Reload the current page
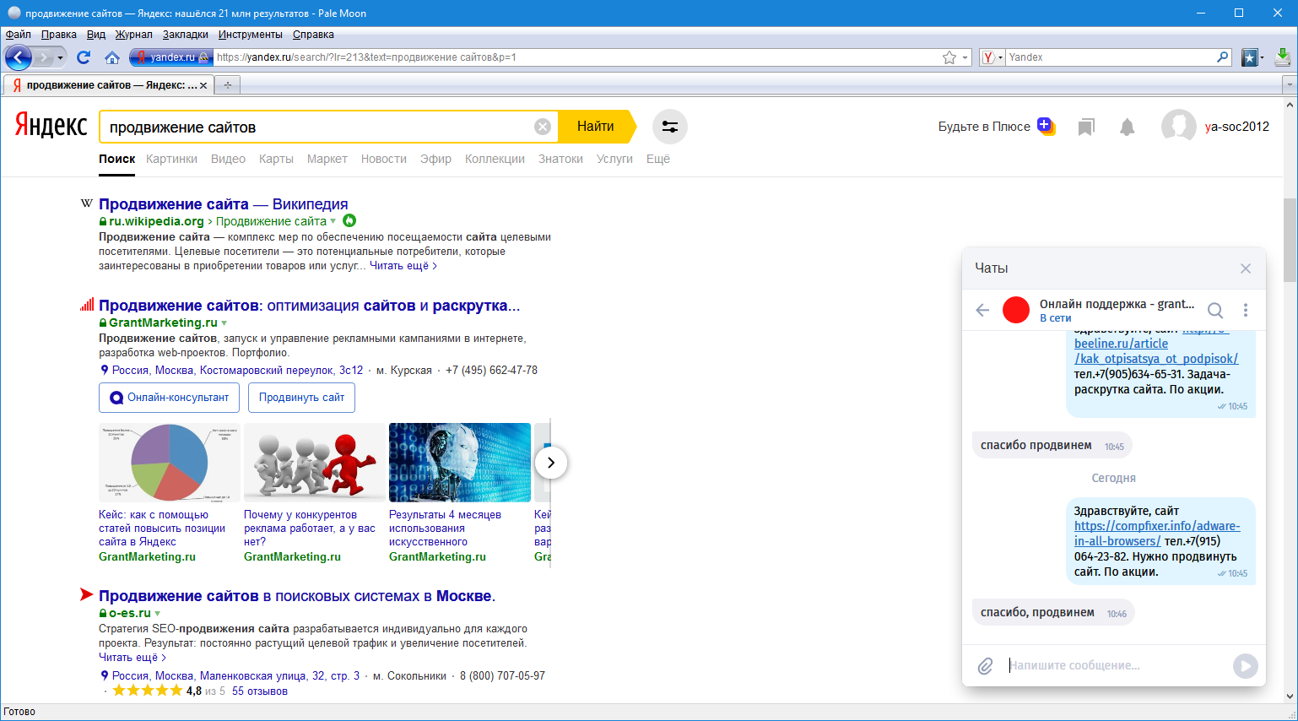This screenshot has height=721, width=1298. 84,57
